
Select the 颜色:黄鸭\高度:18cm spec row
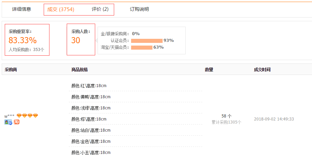[91, 97]
